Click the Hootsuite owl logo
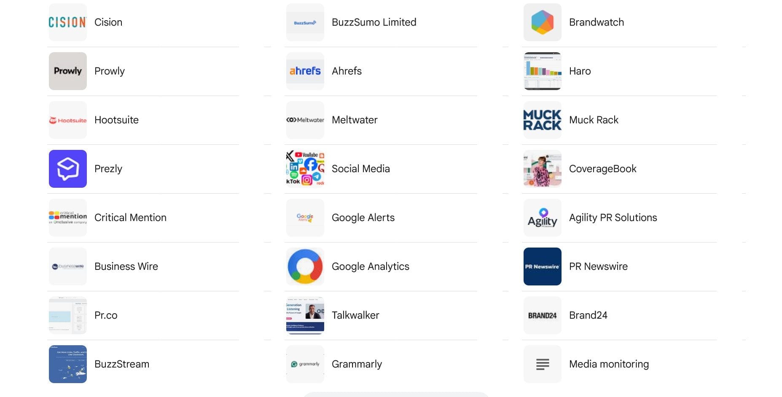782x397 pixels. click(67, 120)
